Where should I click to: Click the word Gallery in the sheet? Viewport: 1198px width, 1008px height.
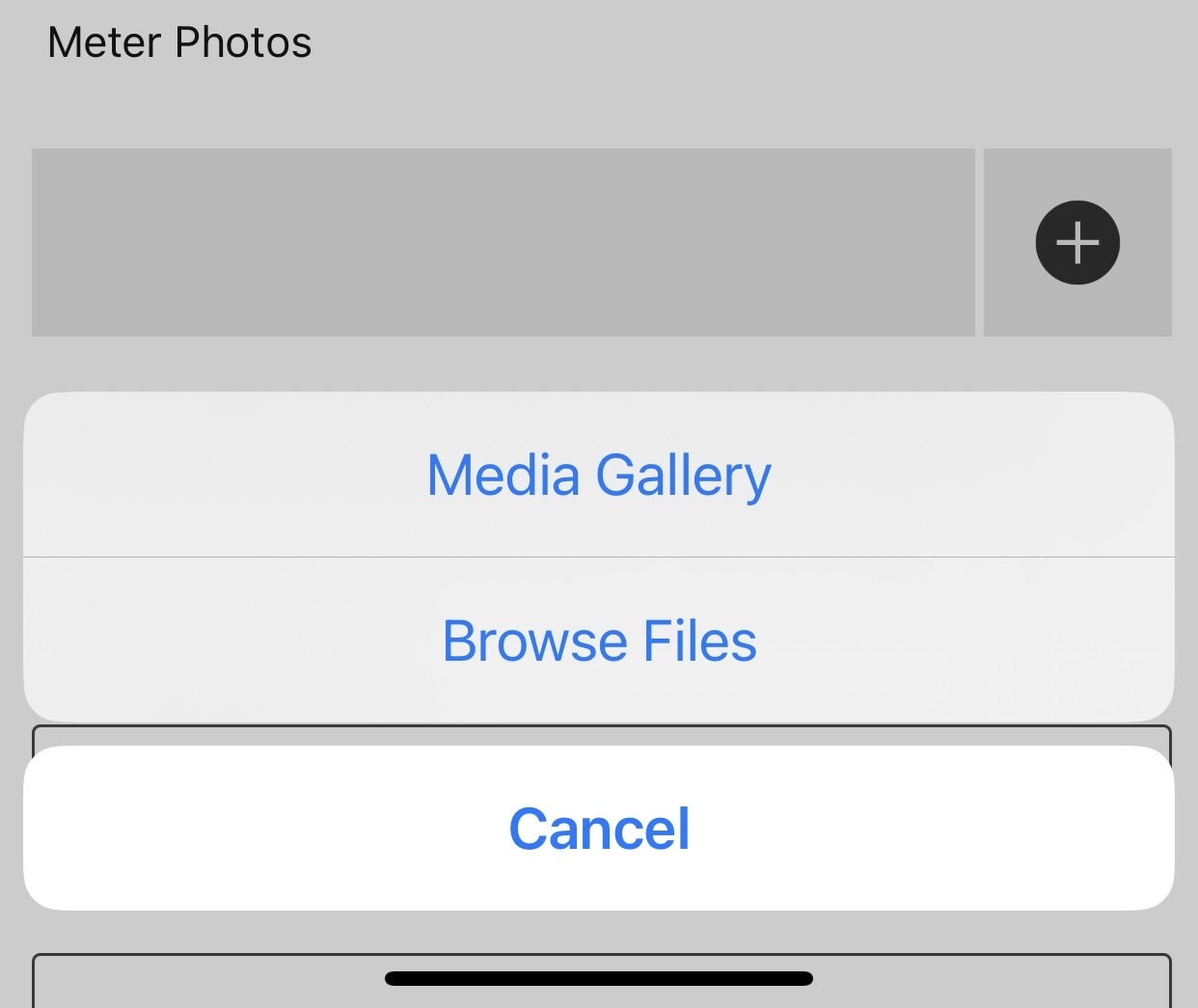click(x=683, y=475)
